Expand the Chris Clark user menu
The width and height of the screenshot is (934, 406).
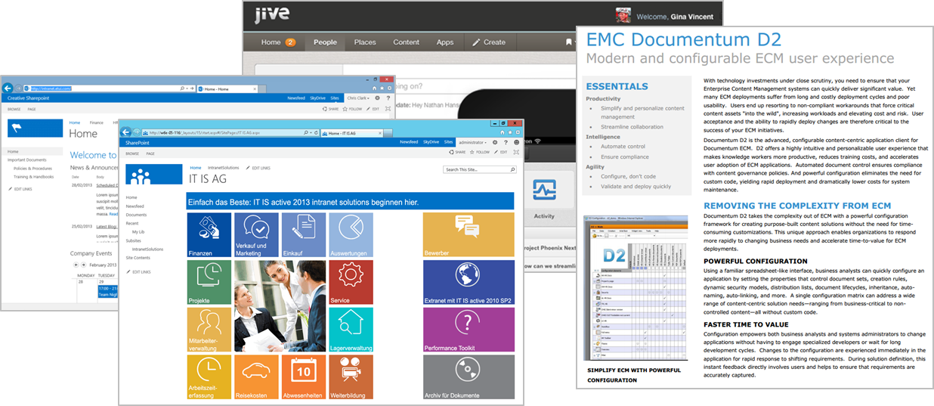point(357,98)
